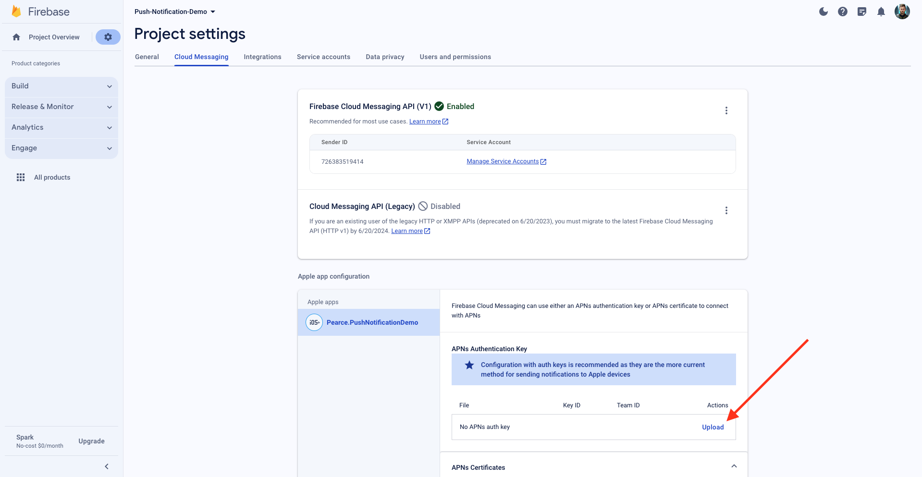
Task: Click the Apple app configuration heading
Action: [x=333, y=276]
